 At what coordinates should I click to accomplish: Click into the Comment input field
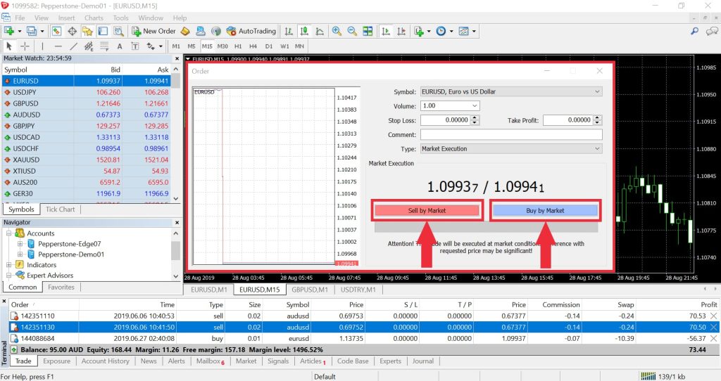coord(511,134)
